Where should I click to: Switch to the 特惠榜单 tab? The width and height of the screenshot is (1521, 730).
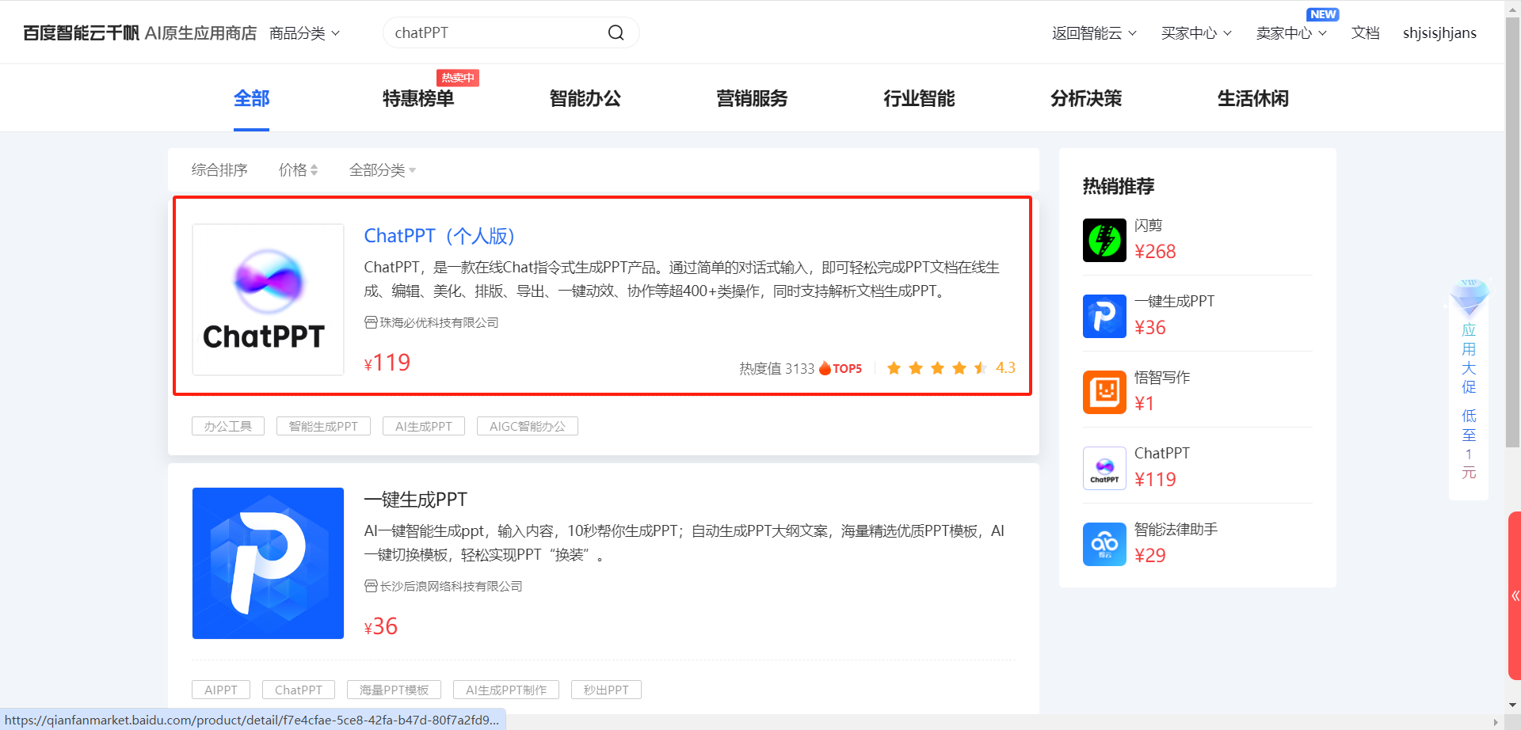click(418, 98)
